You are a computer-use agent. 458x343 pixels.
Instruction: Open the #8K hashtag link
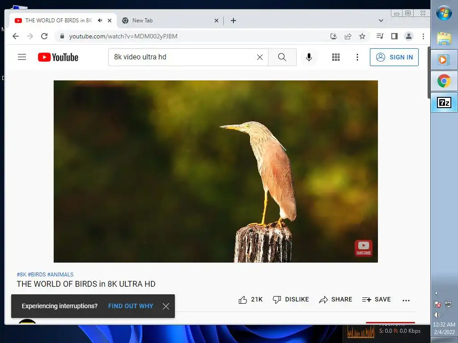[21, 275]
